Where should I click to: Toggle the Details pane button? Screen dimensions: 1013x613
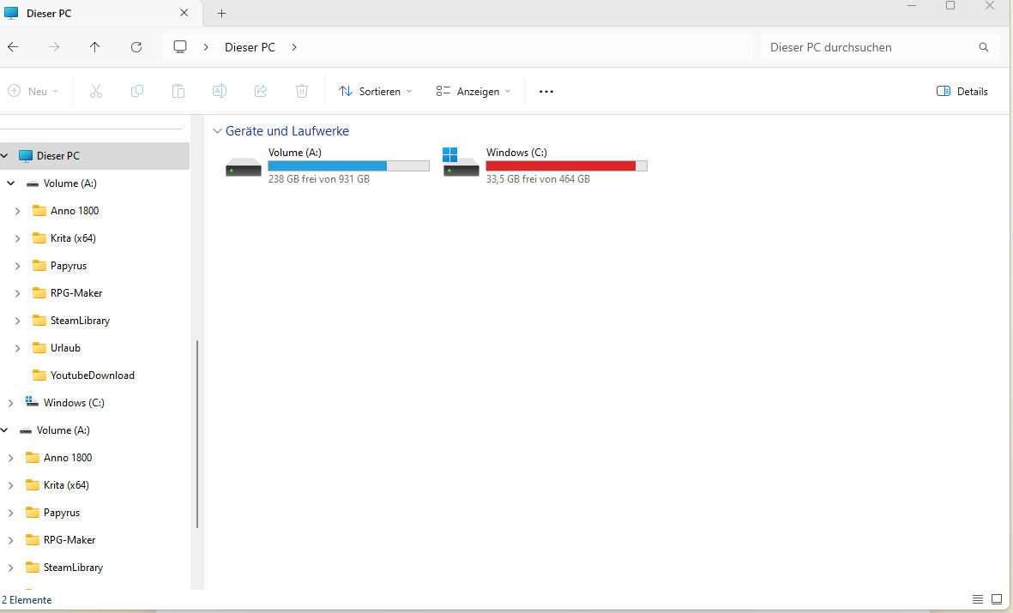point(962,92)
